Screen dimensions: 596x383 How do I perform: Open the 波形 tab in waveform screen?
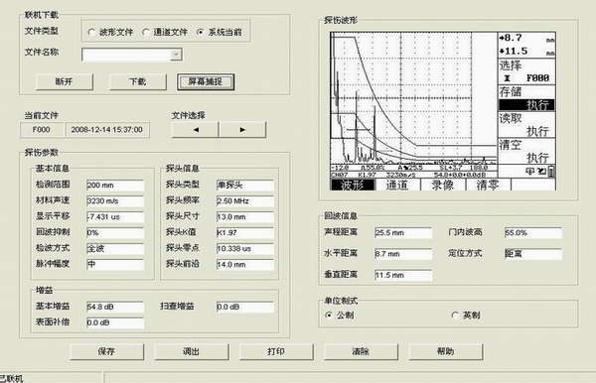pos(353,185)
